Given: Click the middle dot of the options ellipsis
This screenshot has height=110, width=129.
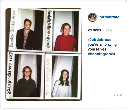Looking at the screenshot, I should coord(118,95).
